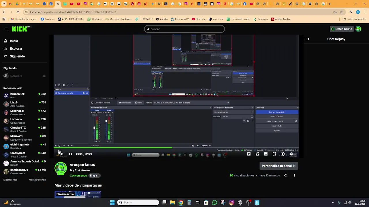The height and width of the screenshot is (207, 369).
Task: Switch to theater mode in player
Action: tap(266, 154)
